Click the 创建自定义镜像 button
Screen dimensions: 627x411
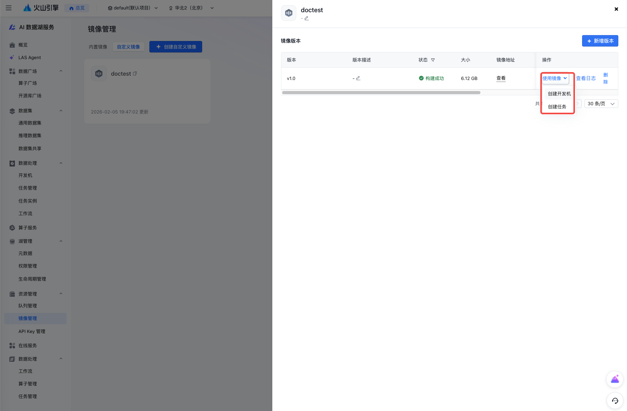tap(176, 47)
